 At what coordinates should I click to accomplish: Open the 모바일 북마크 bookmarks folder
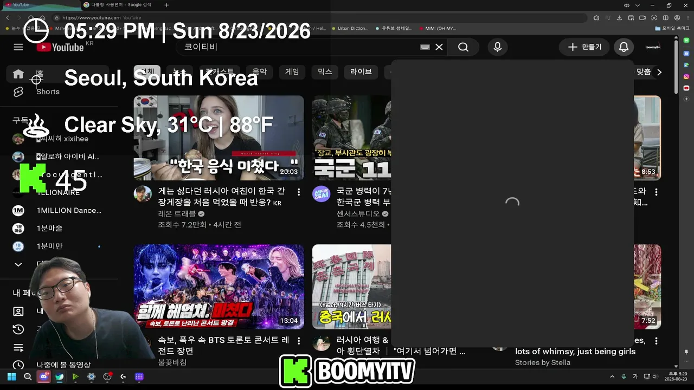click(672, 28)
